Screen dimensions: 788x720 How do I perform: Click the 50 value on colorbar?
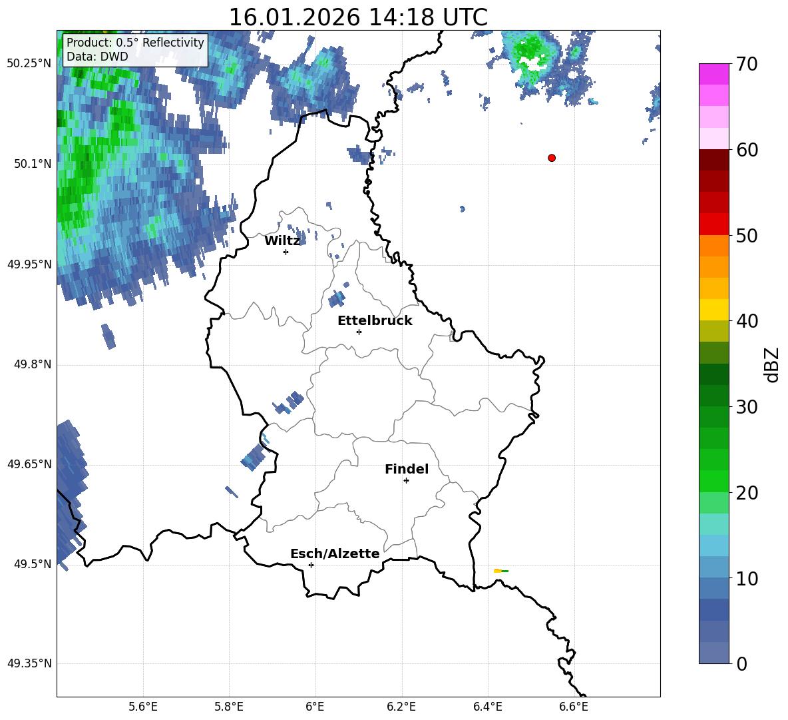coord(747,235)
